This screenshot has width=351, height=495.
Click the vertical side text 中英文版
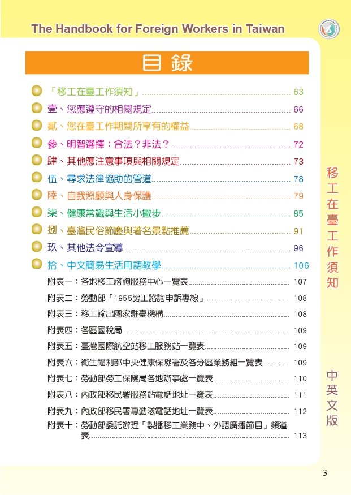point(332,398)
